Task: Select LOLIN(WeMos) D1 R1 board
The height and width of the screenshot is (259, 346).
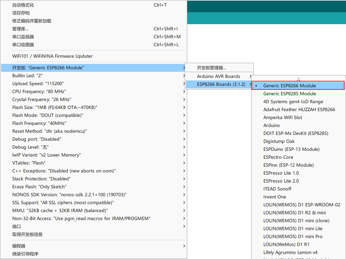Action: [x=298, y=245]
